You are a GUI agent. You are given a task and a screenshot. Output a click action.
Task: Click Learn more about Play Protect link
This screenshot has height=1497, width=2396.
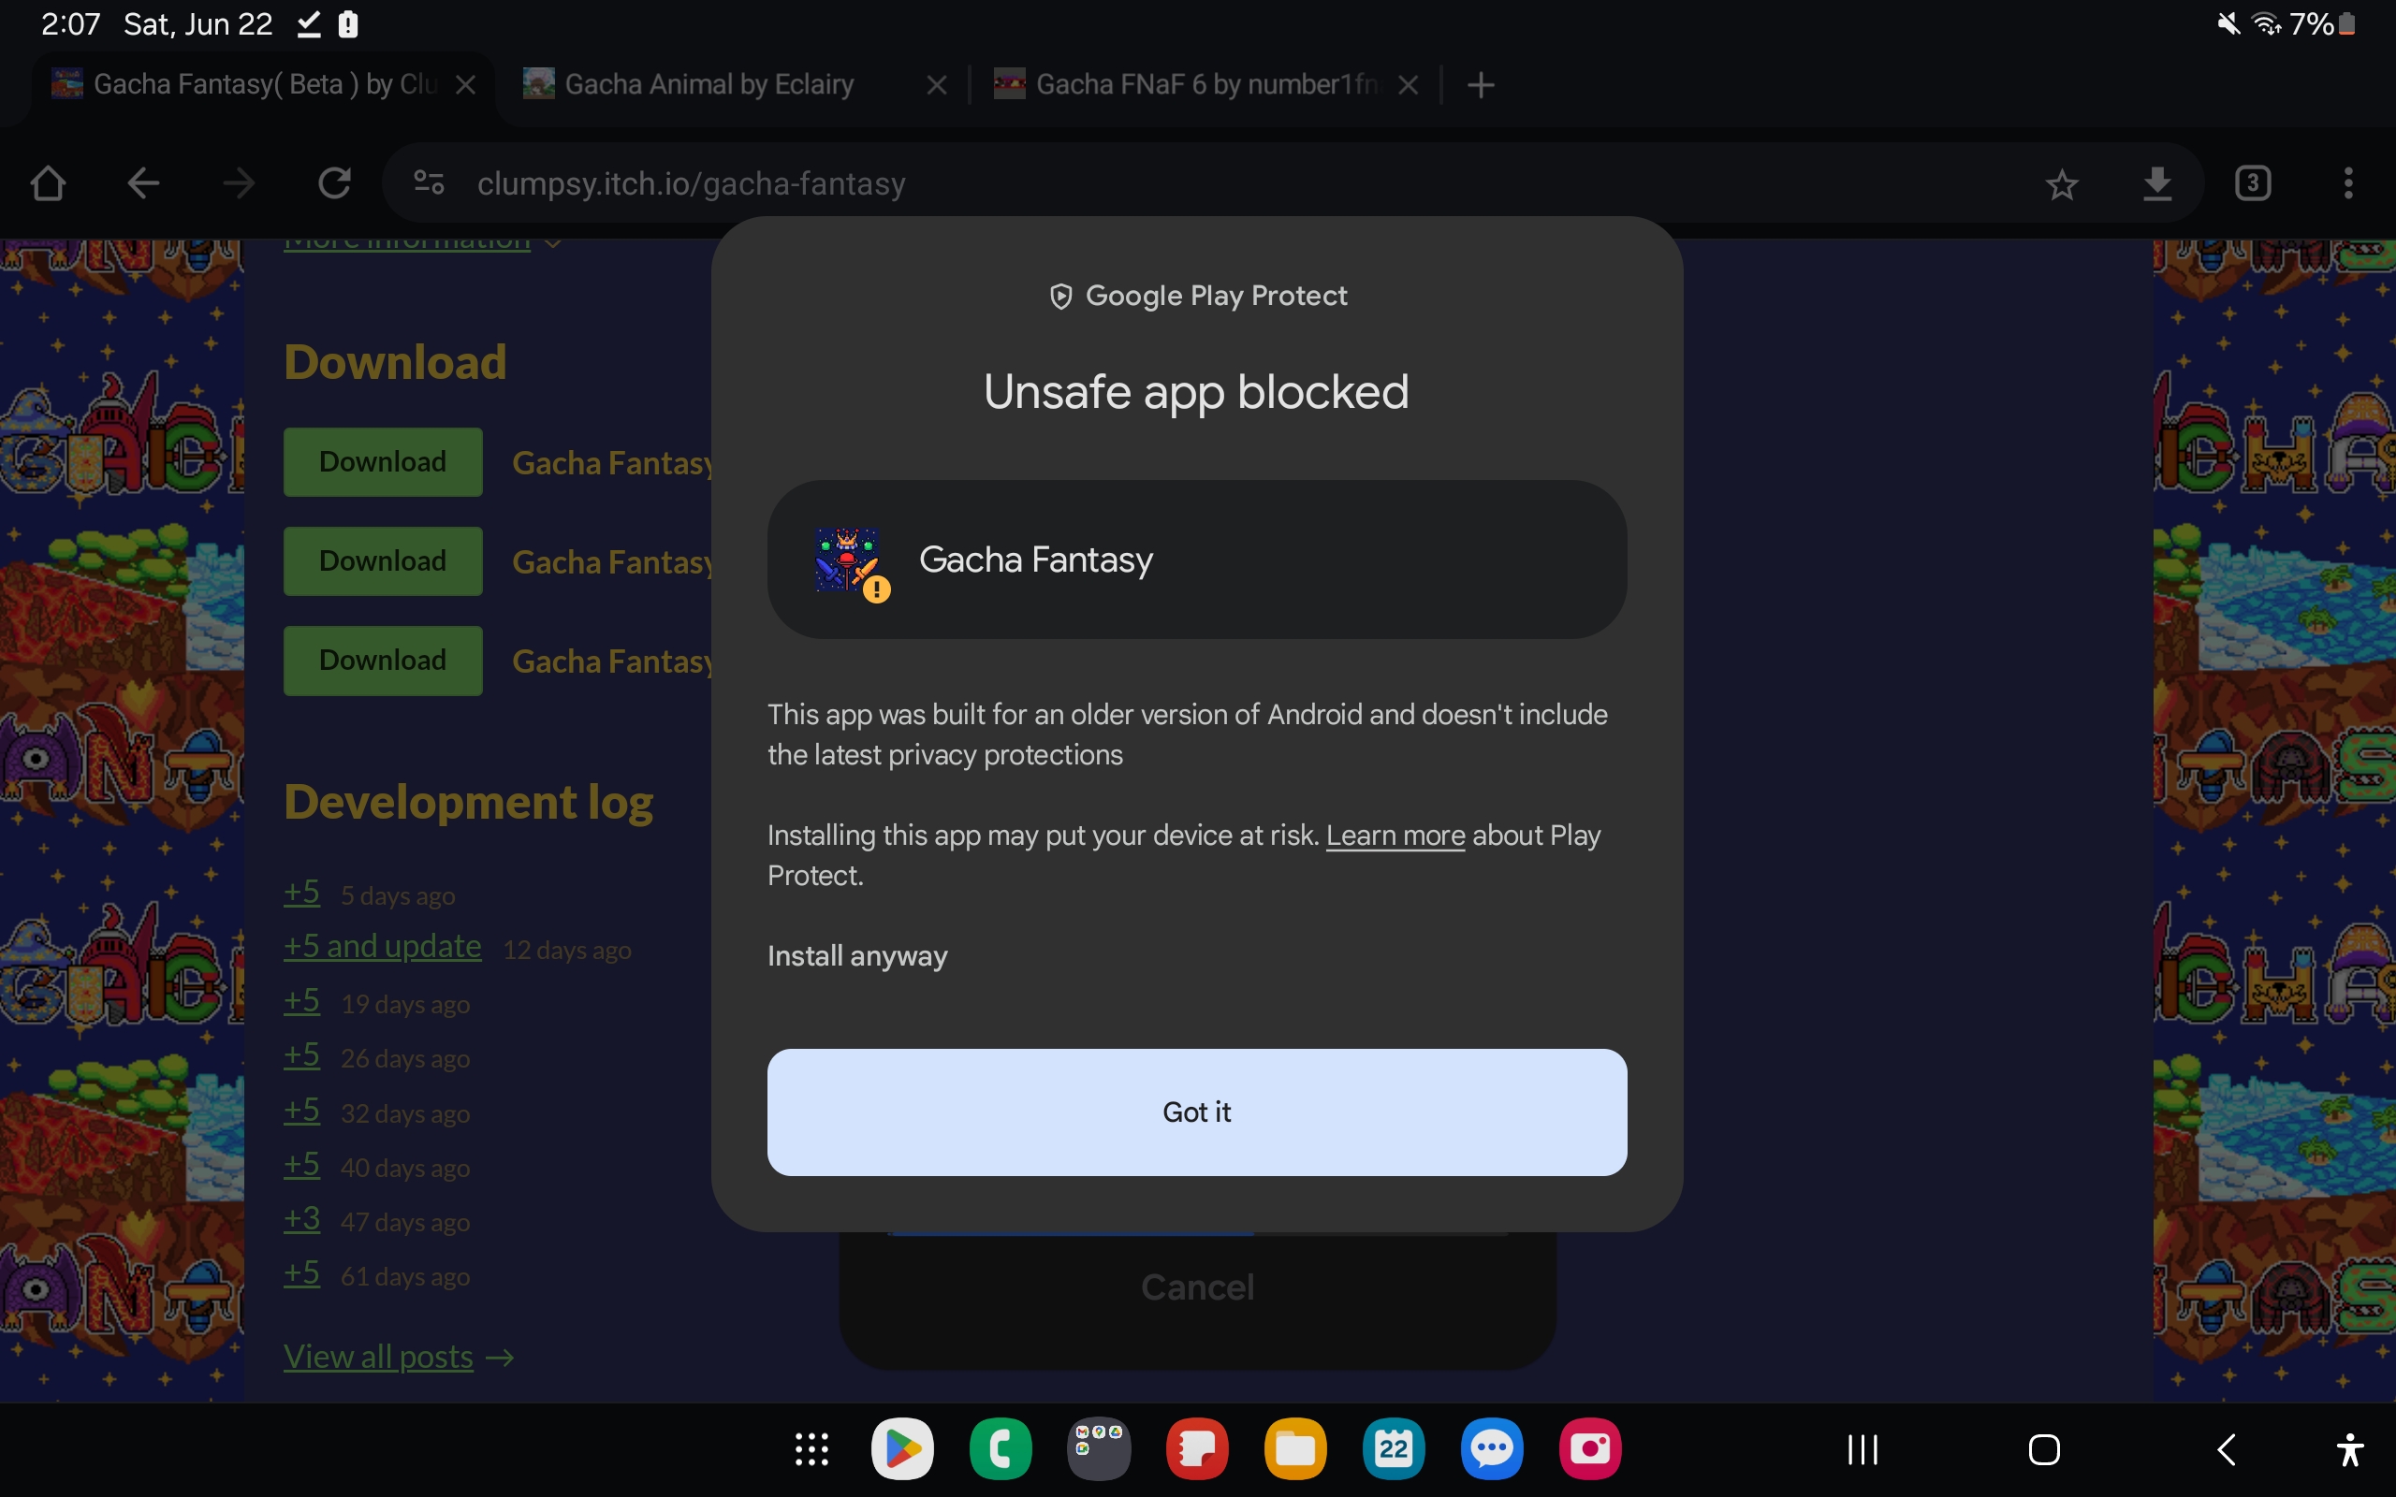[1395, 835]
